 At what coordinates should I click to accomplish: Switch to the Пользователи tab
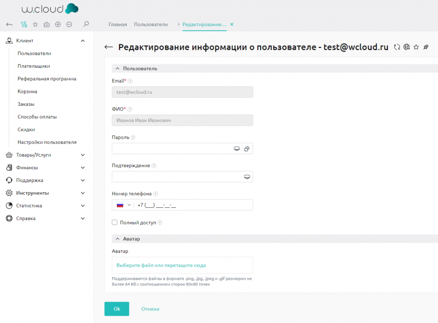click(x=151, y=24)
